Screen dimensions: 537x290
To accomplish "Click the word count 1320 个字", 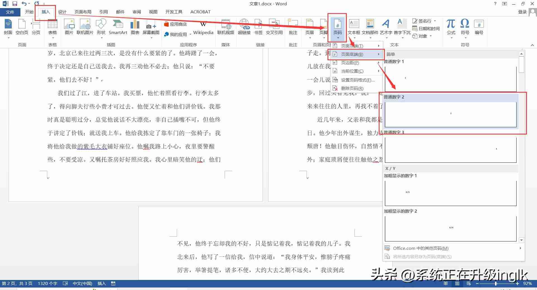I will 47,283.
